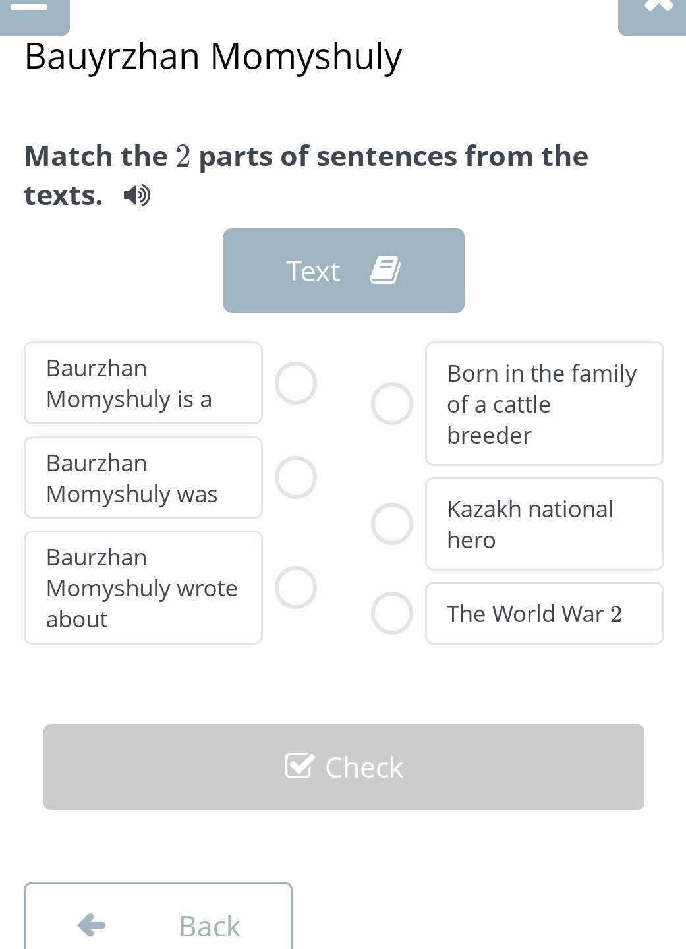The width and height of the screenshot is (686, 949).
Task: Play the audio speaker icon
Action: (x=137, y=195)
